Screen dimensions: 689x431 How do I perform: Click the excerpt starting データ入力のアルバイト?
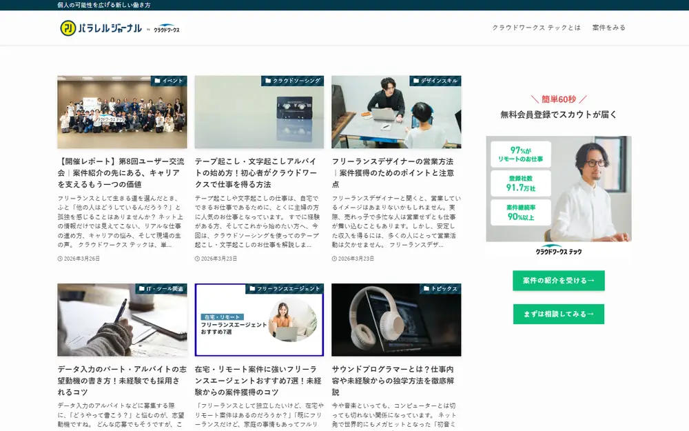(x=121, y=414)
